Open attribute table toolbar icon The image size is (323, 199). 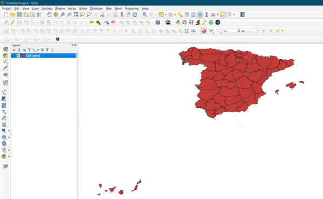point(187,15)
